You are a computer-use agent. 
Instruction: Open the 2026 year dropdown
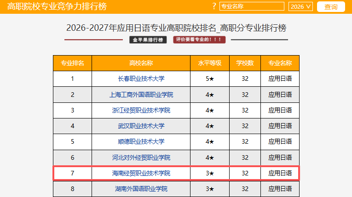click(x=300, y=6)
